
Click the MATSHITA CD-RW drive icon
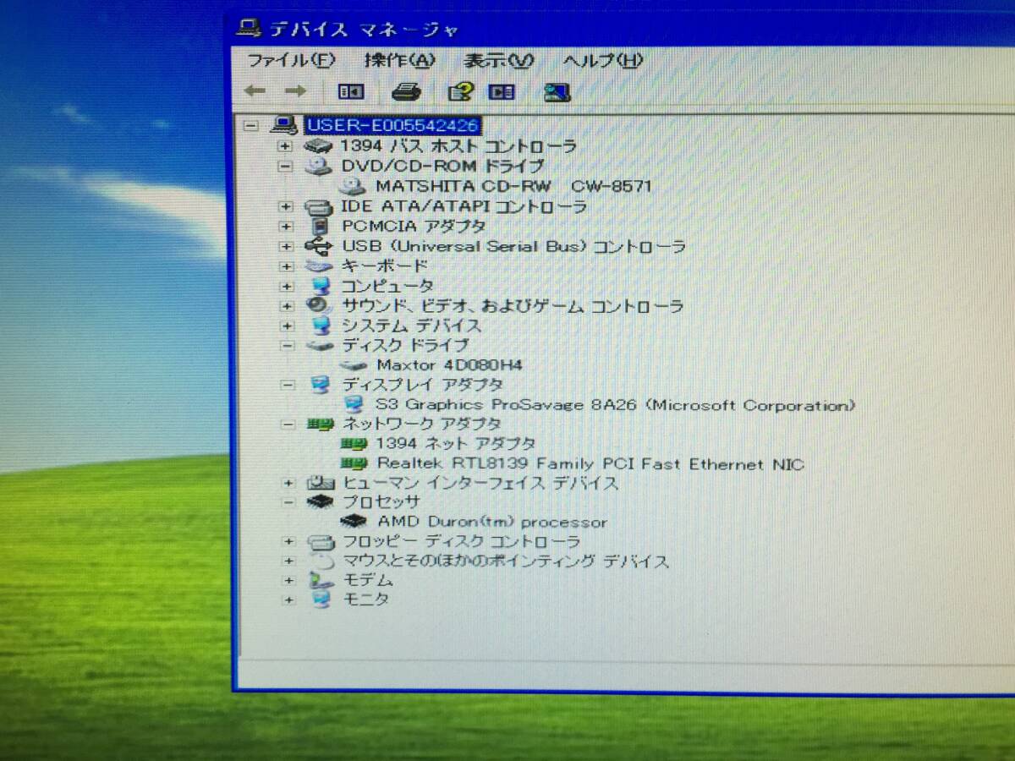coord(354,186)
